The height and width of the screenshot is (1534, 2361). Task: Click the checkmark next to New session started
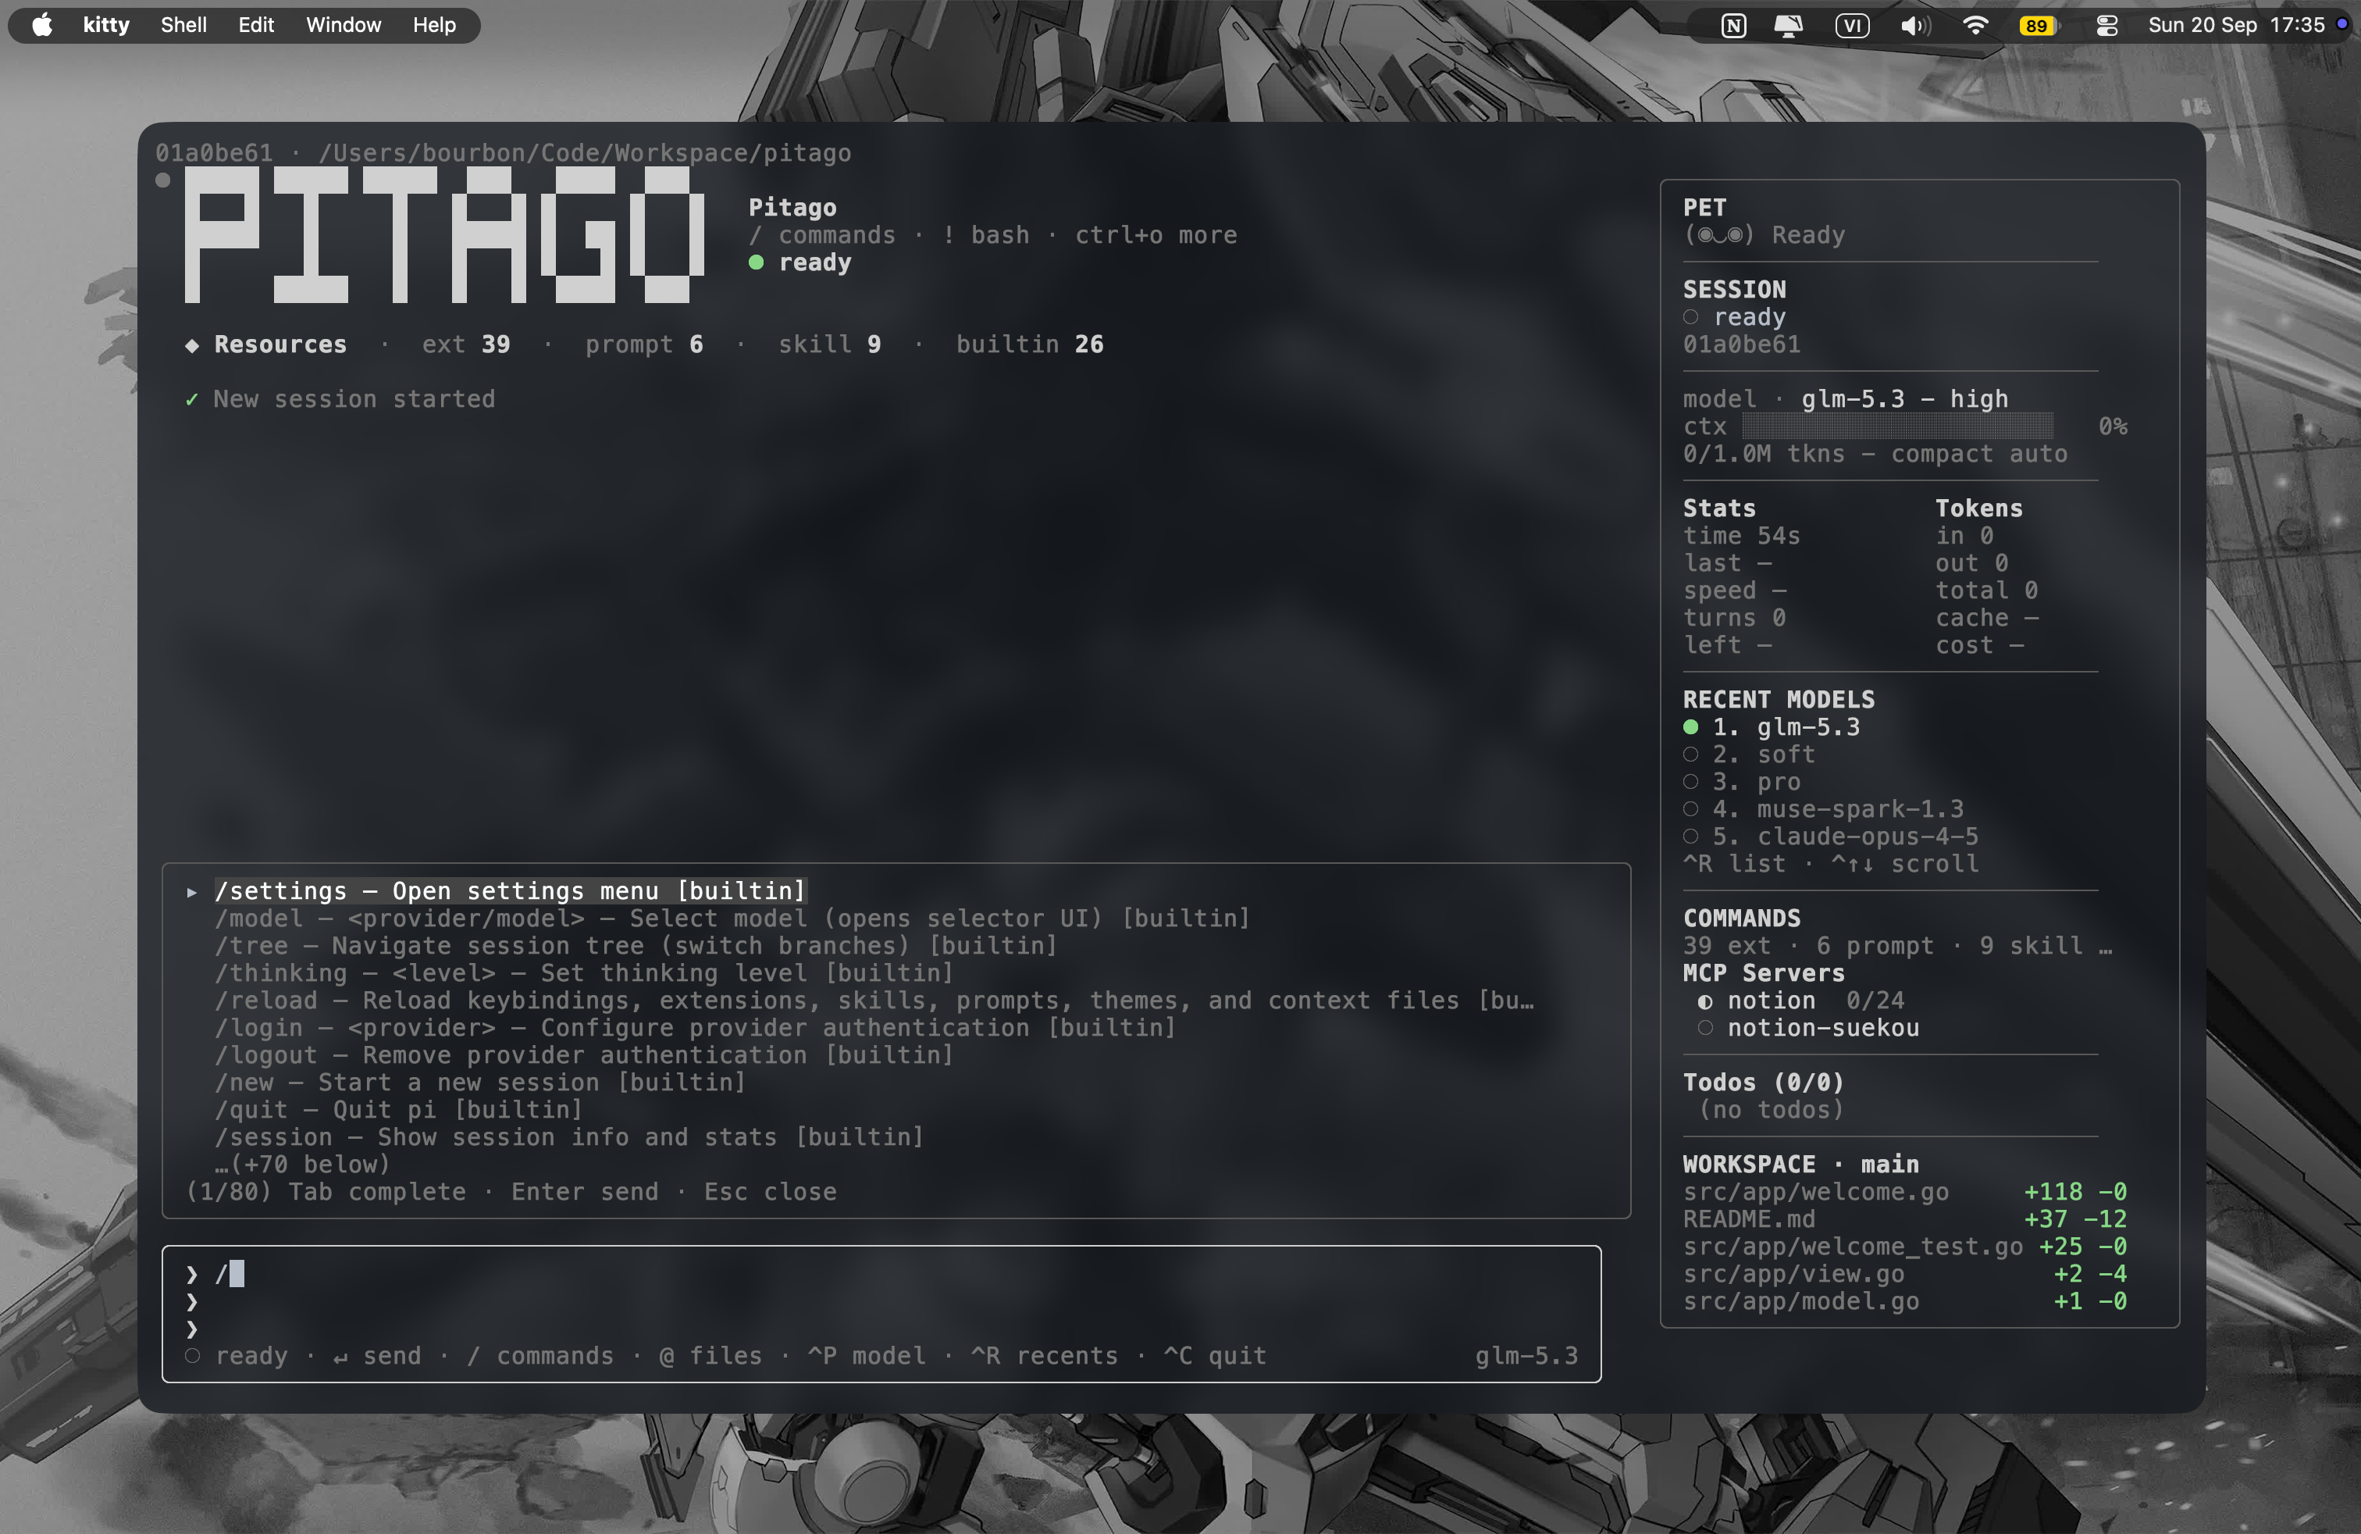(191, 400)
